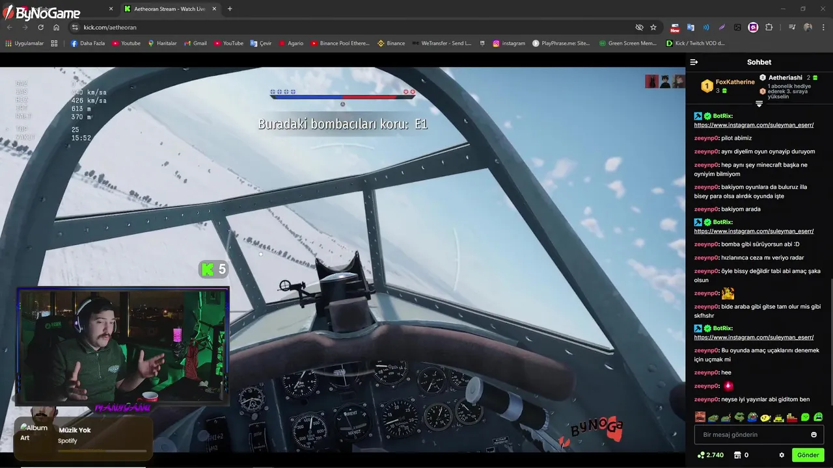The width and height of the screenshot is (833, 468).
Task: Open the Extensions puzzle-piece menu
Action: pyautogui.click(x=769, y=27)
